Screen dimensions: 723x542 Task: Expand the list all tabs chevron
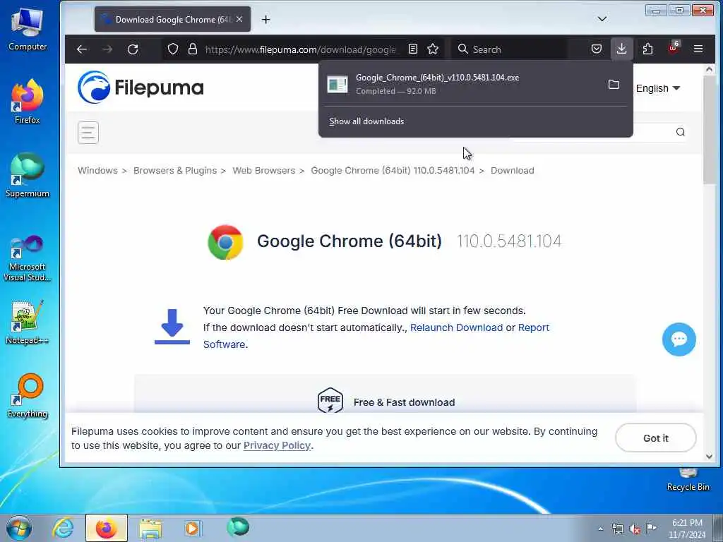(x=602, y=19)
